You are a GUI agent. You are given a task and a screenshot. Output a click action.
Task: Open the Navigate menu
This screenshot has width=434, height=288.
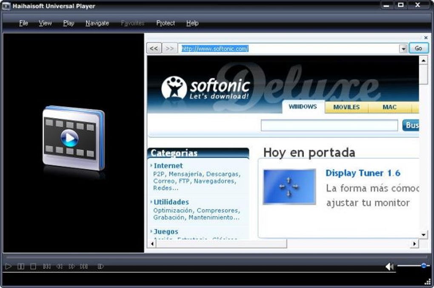click(97, 23)
